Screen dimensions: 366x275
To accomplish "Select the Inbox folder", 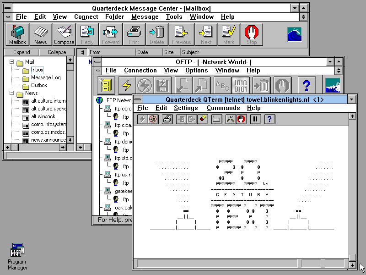I will (37, 70).
